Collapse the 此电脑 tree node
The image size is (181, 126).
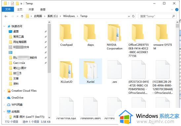pos(4,112)
